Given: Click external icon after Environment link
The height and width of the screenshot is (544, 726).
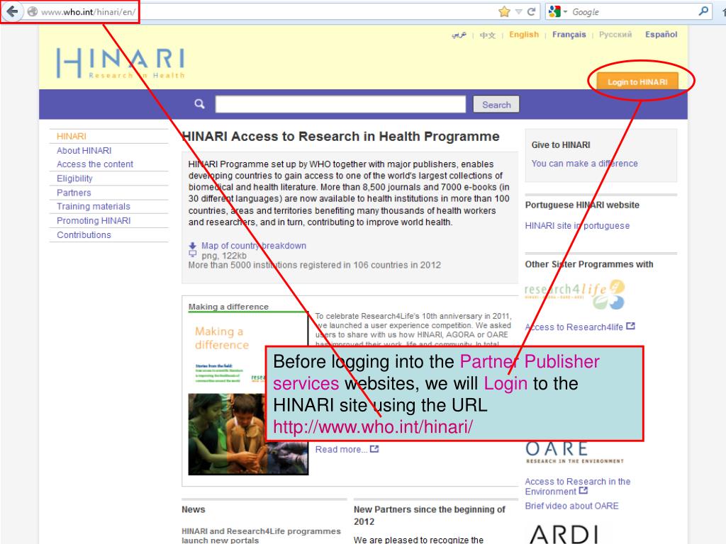Looking at the screenshot, I should [x=583, y=490].
